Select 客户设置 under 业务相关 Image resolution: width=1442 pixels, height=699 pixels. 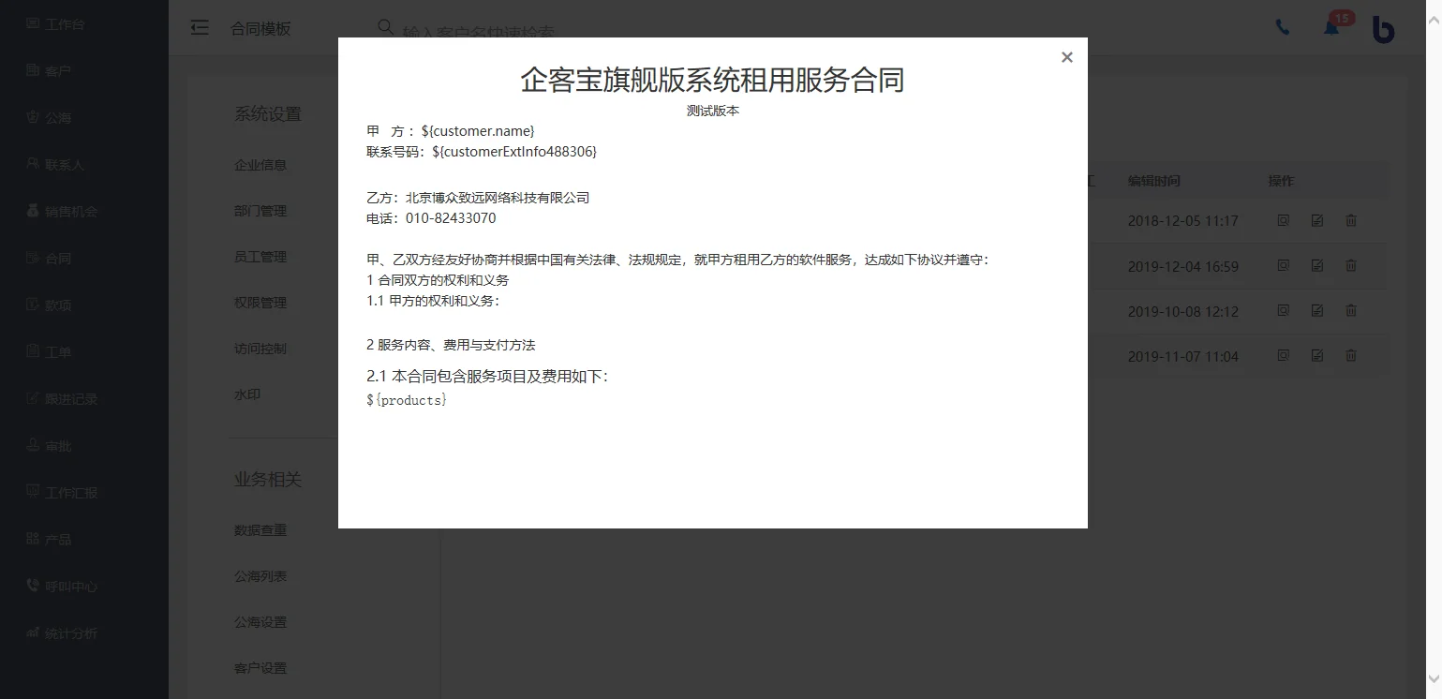click(260, 668)
